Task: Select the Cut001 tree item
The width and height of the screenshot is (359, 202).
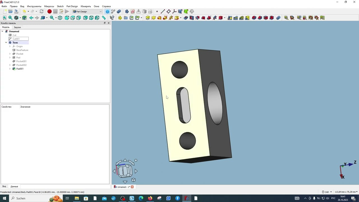Action: 16,39
